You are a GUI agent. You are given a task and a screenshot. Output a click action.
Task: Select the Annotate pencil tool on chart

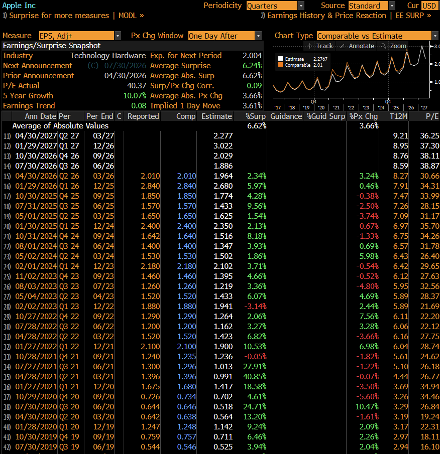pyautogui.click(x=357, y=46)
